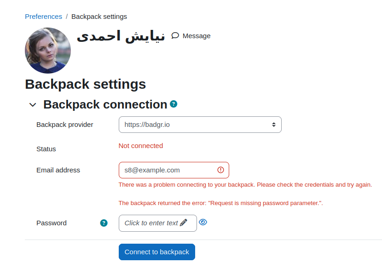
Task: Open the user's profile picture
Action: click(x=48, y=51)
